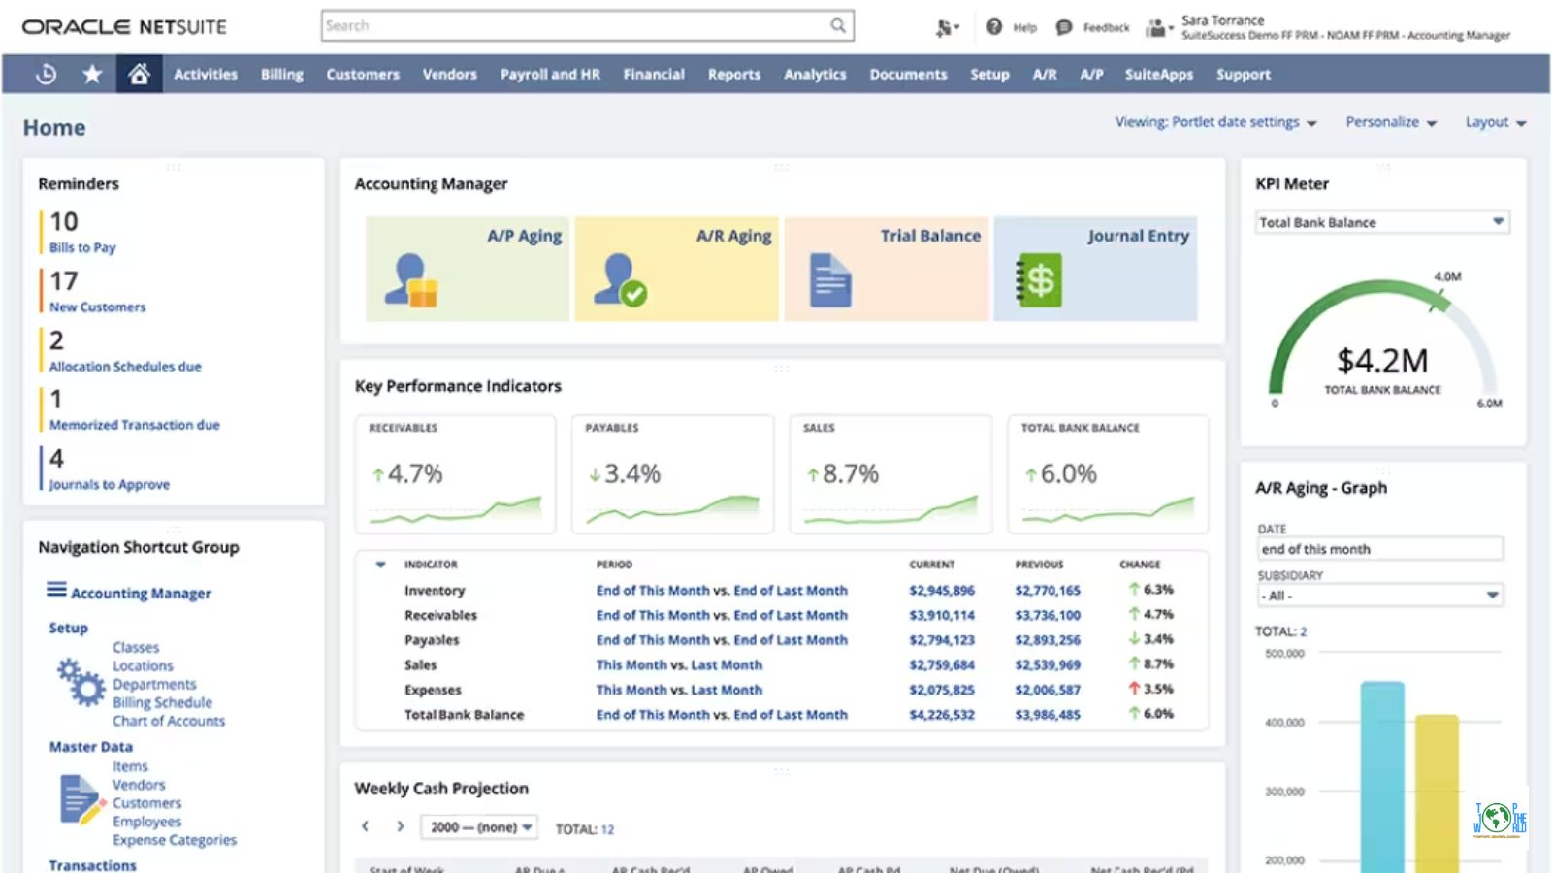This screenshot has height=873, width=1552.
Task: Click the Receivables 4.7% KPI card
Action: [x=455, y=474]
